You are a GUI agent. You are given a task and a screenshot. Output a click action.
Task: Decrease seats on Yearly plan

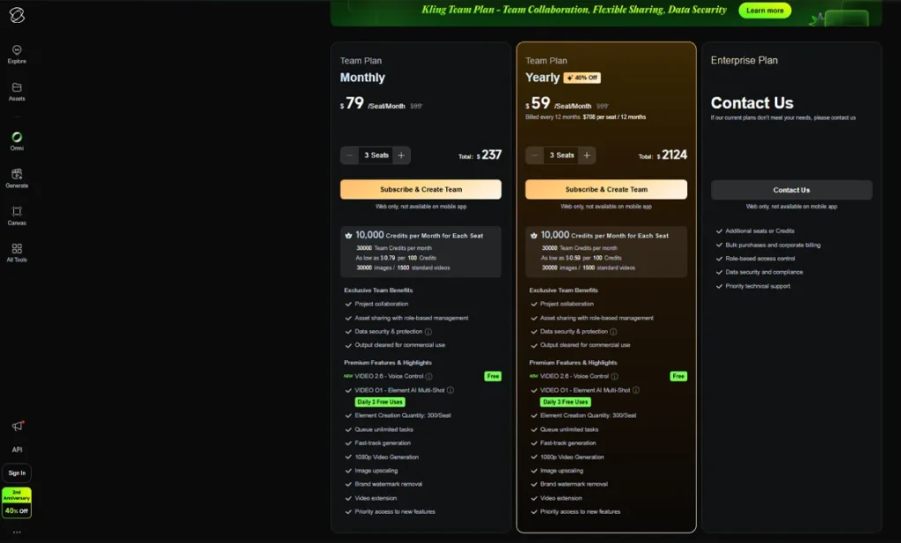click(x=534, y=155)
